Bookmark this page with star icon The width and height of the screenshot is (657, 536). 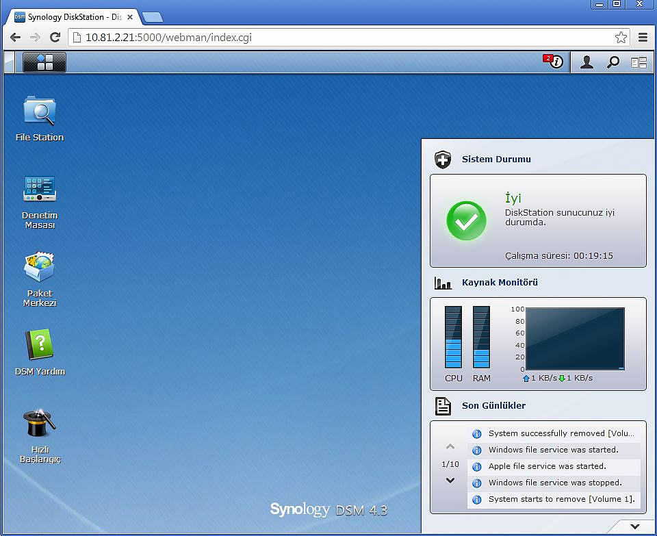tap(621, 37)
